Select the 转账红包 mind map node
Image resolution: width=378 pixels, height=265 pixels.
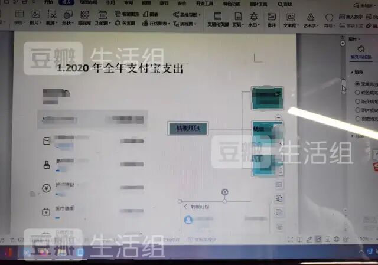point(188,128)
